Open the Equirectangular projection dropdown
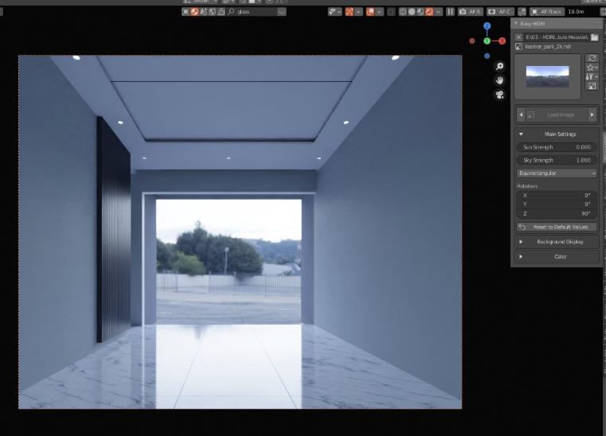The width and height of the screenshot is (606, 436). (x=557, y=173)
